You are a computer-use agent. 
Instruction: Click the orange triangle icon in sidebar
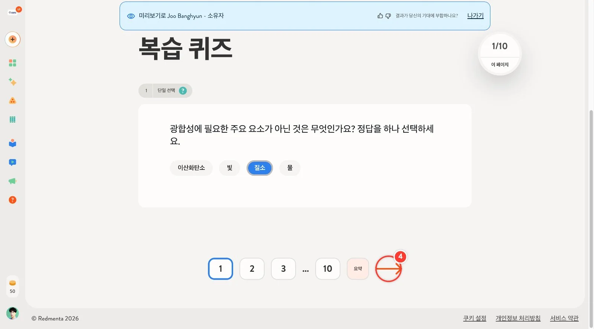coord(13,101)
